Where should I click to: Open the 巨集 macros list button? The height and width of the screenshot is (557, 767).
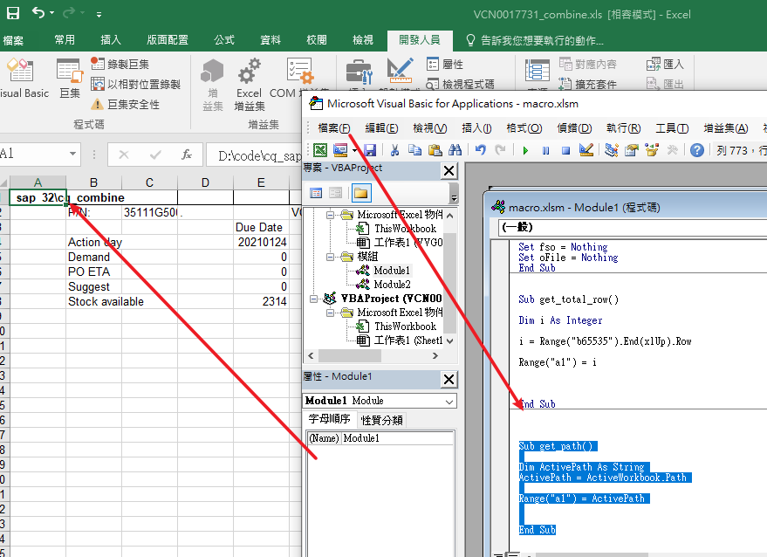70,79
